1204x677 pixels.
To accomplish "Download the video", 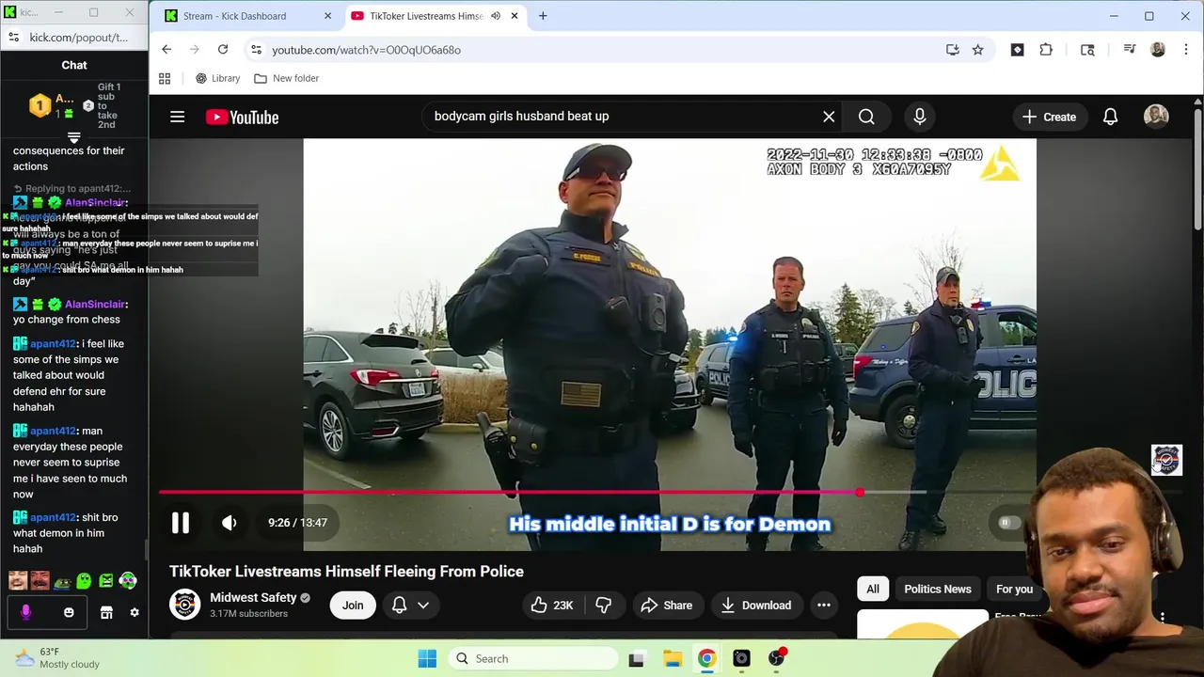I will (756, 606).
